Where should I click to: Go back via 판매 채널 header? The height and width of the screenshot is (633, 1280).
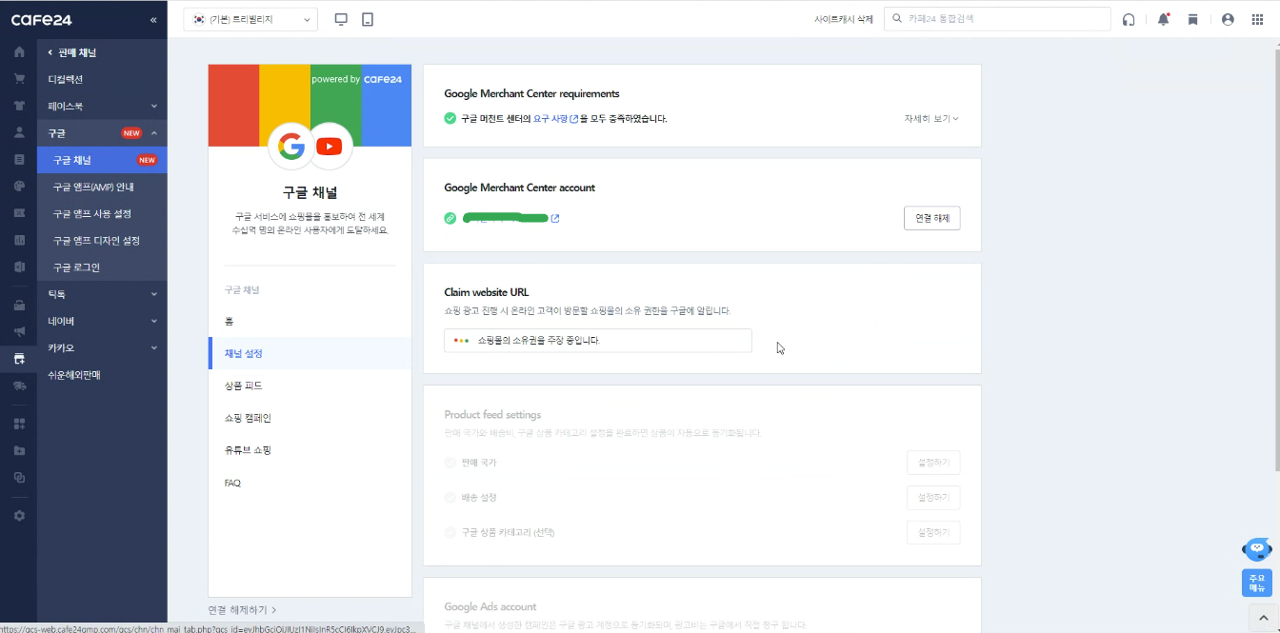72,52
